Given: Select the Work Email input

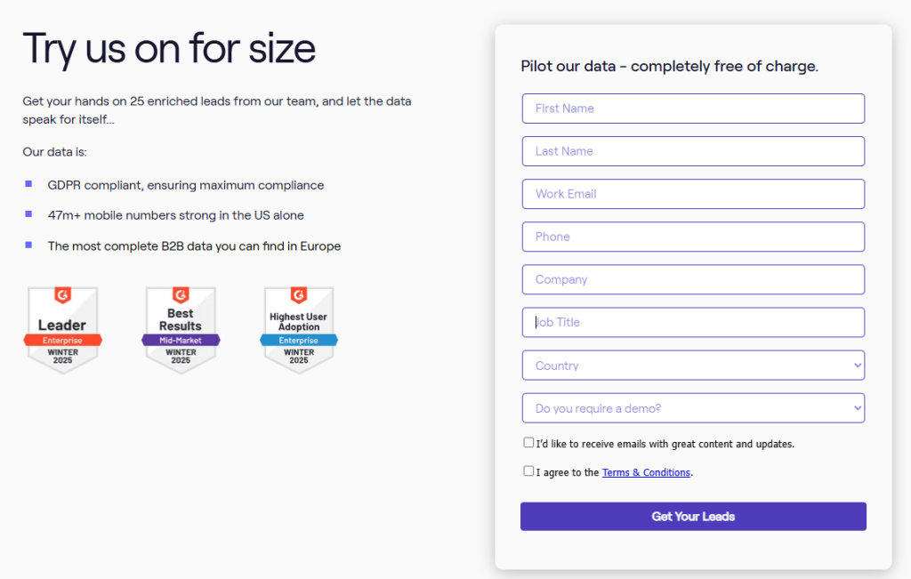Looking at the screenshot, I should [x=693, y=194].
